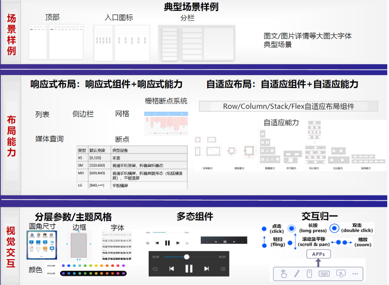Viewport: 389px width, 285px height.
Task: Pause playback in the large dark player
Action: pyautogui.click(x=189, y=269)
